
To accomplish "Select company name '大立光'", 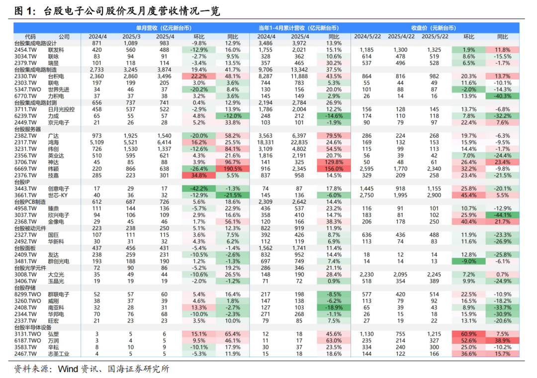I will pos(56,275).
